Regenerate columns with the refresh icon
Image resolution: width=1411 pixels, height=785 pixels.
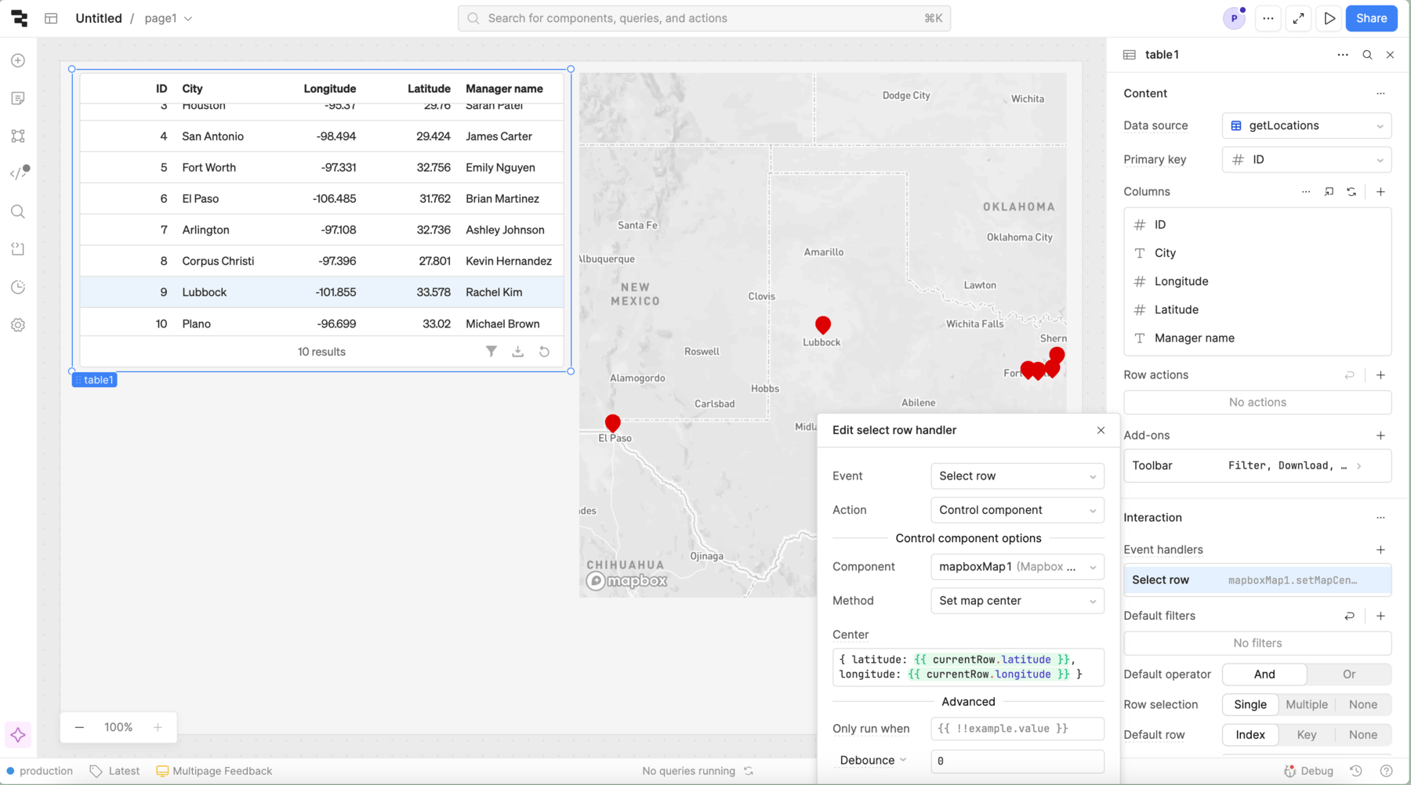pyautogui.click(x=1351, y=192)
